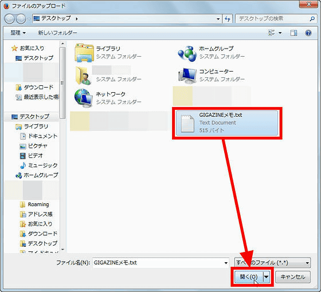Viewport: 321px width, 292px height.
Task: Click the sidebar scroll down arrow
Action: pyautogui.click(x=62, y=250)
